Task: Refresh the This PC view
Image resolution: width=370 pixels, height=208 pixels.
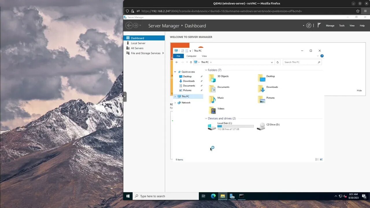Action: click(277, 62)
